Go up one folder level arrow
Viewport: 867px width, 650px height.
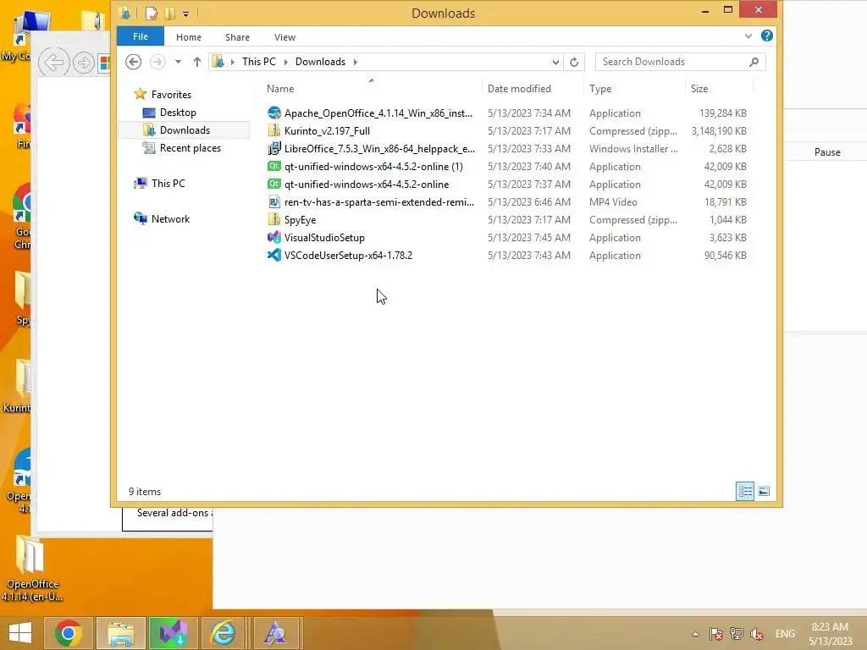click(x=196, y=61)
